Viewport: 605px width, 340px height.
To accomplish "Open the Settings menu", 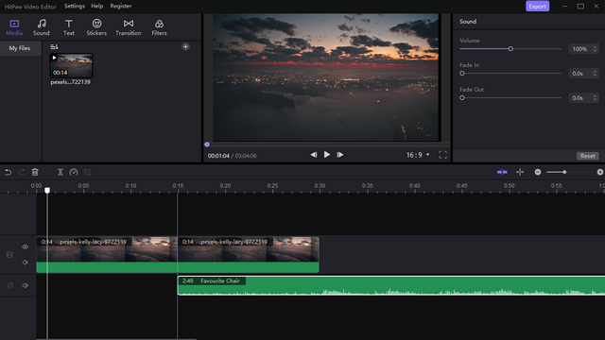I will (75, 7).
